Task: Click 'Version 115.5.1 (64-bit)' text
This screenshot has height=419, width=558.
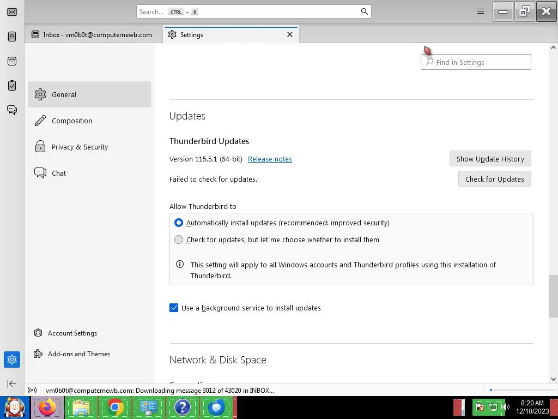Action: (205, 159)
